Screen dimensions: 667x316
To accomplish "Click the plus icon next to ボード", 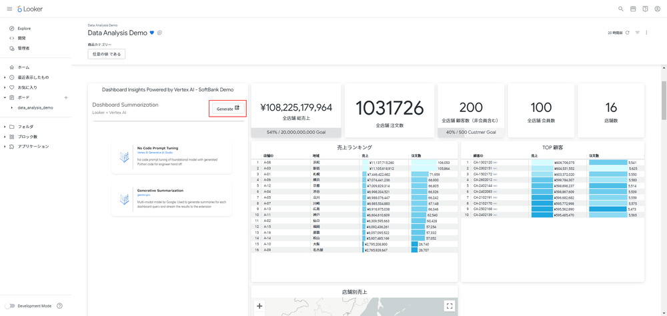I will pos(66,98).
